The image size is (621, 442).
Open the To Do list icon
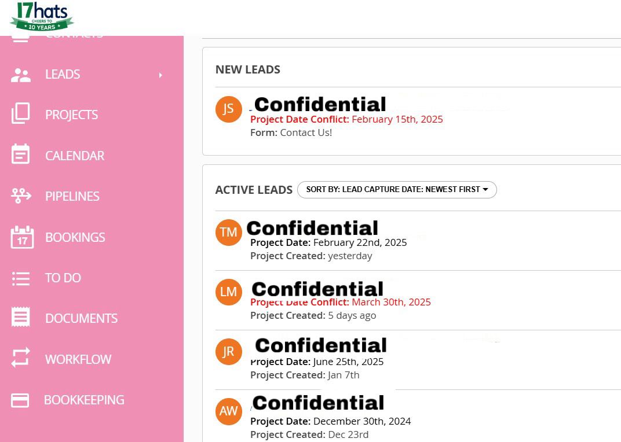(x=21, y=278)
